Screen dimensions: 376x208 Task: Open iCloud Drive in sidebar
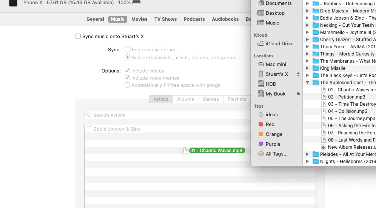coord(275,43)
